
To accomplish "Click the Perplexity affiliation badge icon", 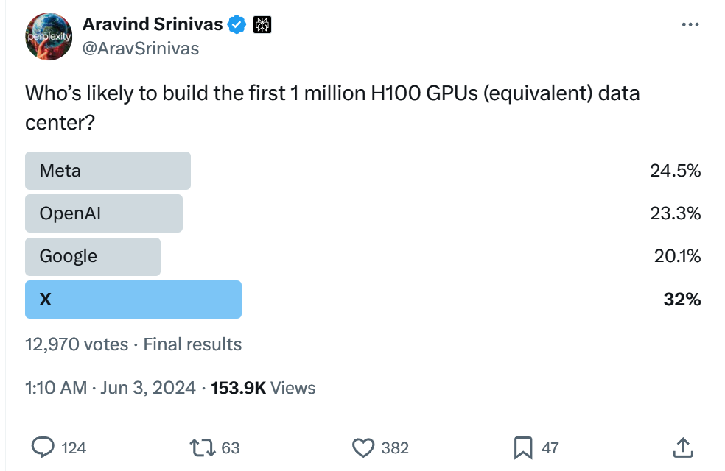I will pos(262,24).
